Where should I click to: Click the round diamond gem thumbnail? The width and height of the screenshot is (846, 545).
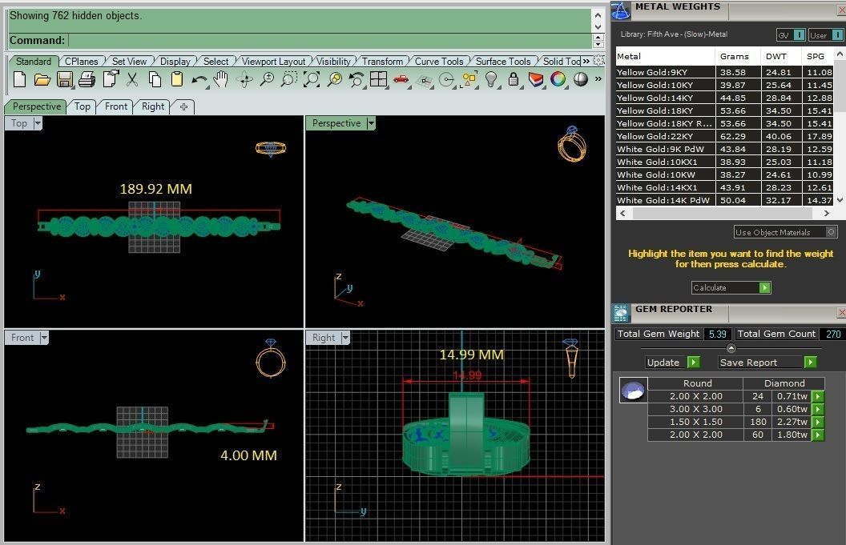[633, 391]
